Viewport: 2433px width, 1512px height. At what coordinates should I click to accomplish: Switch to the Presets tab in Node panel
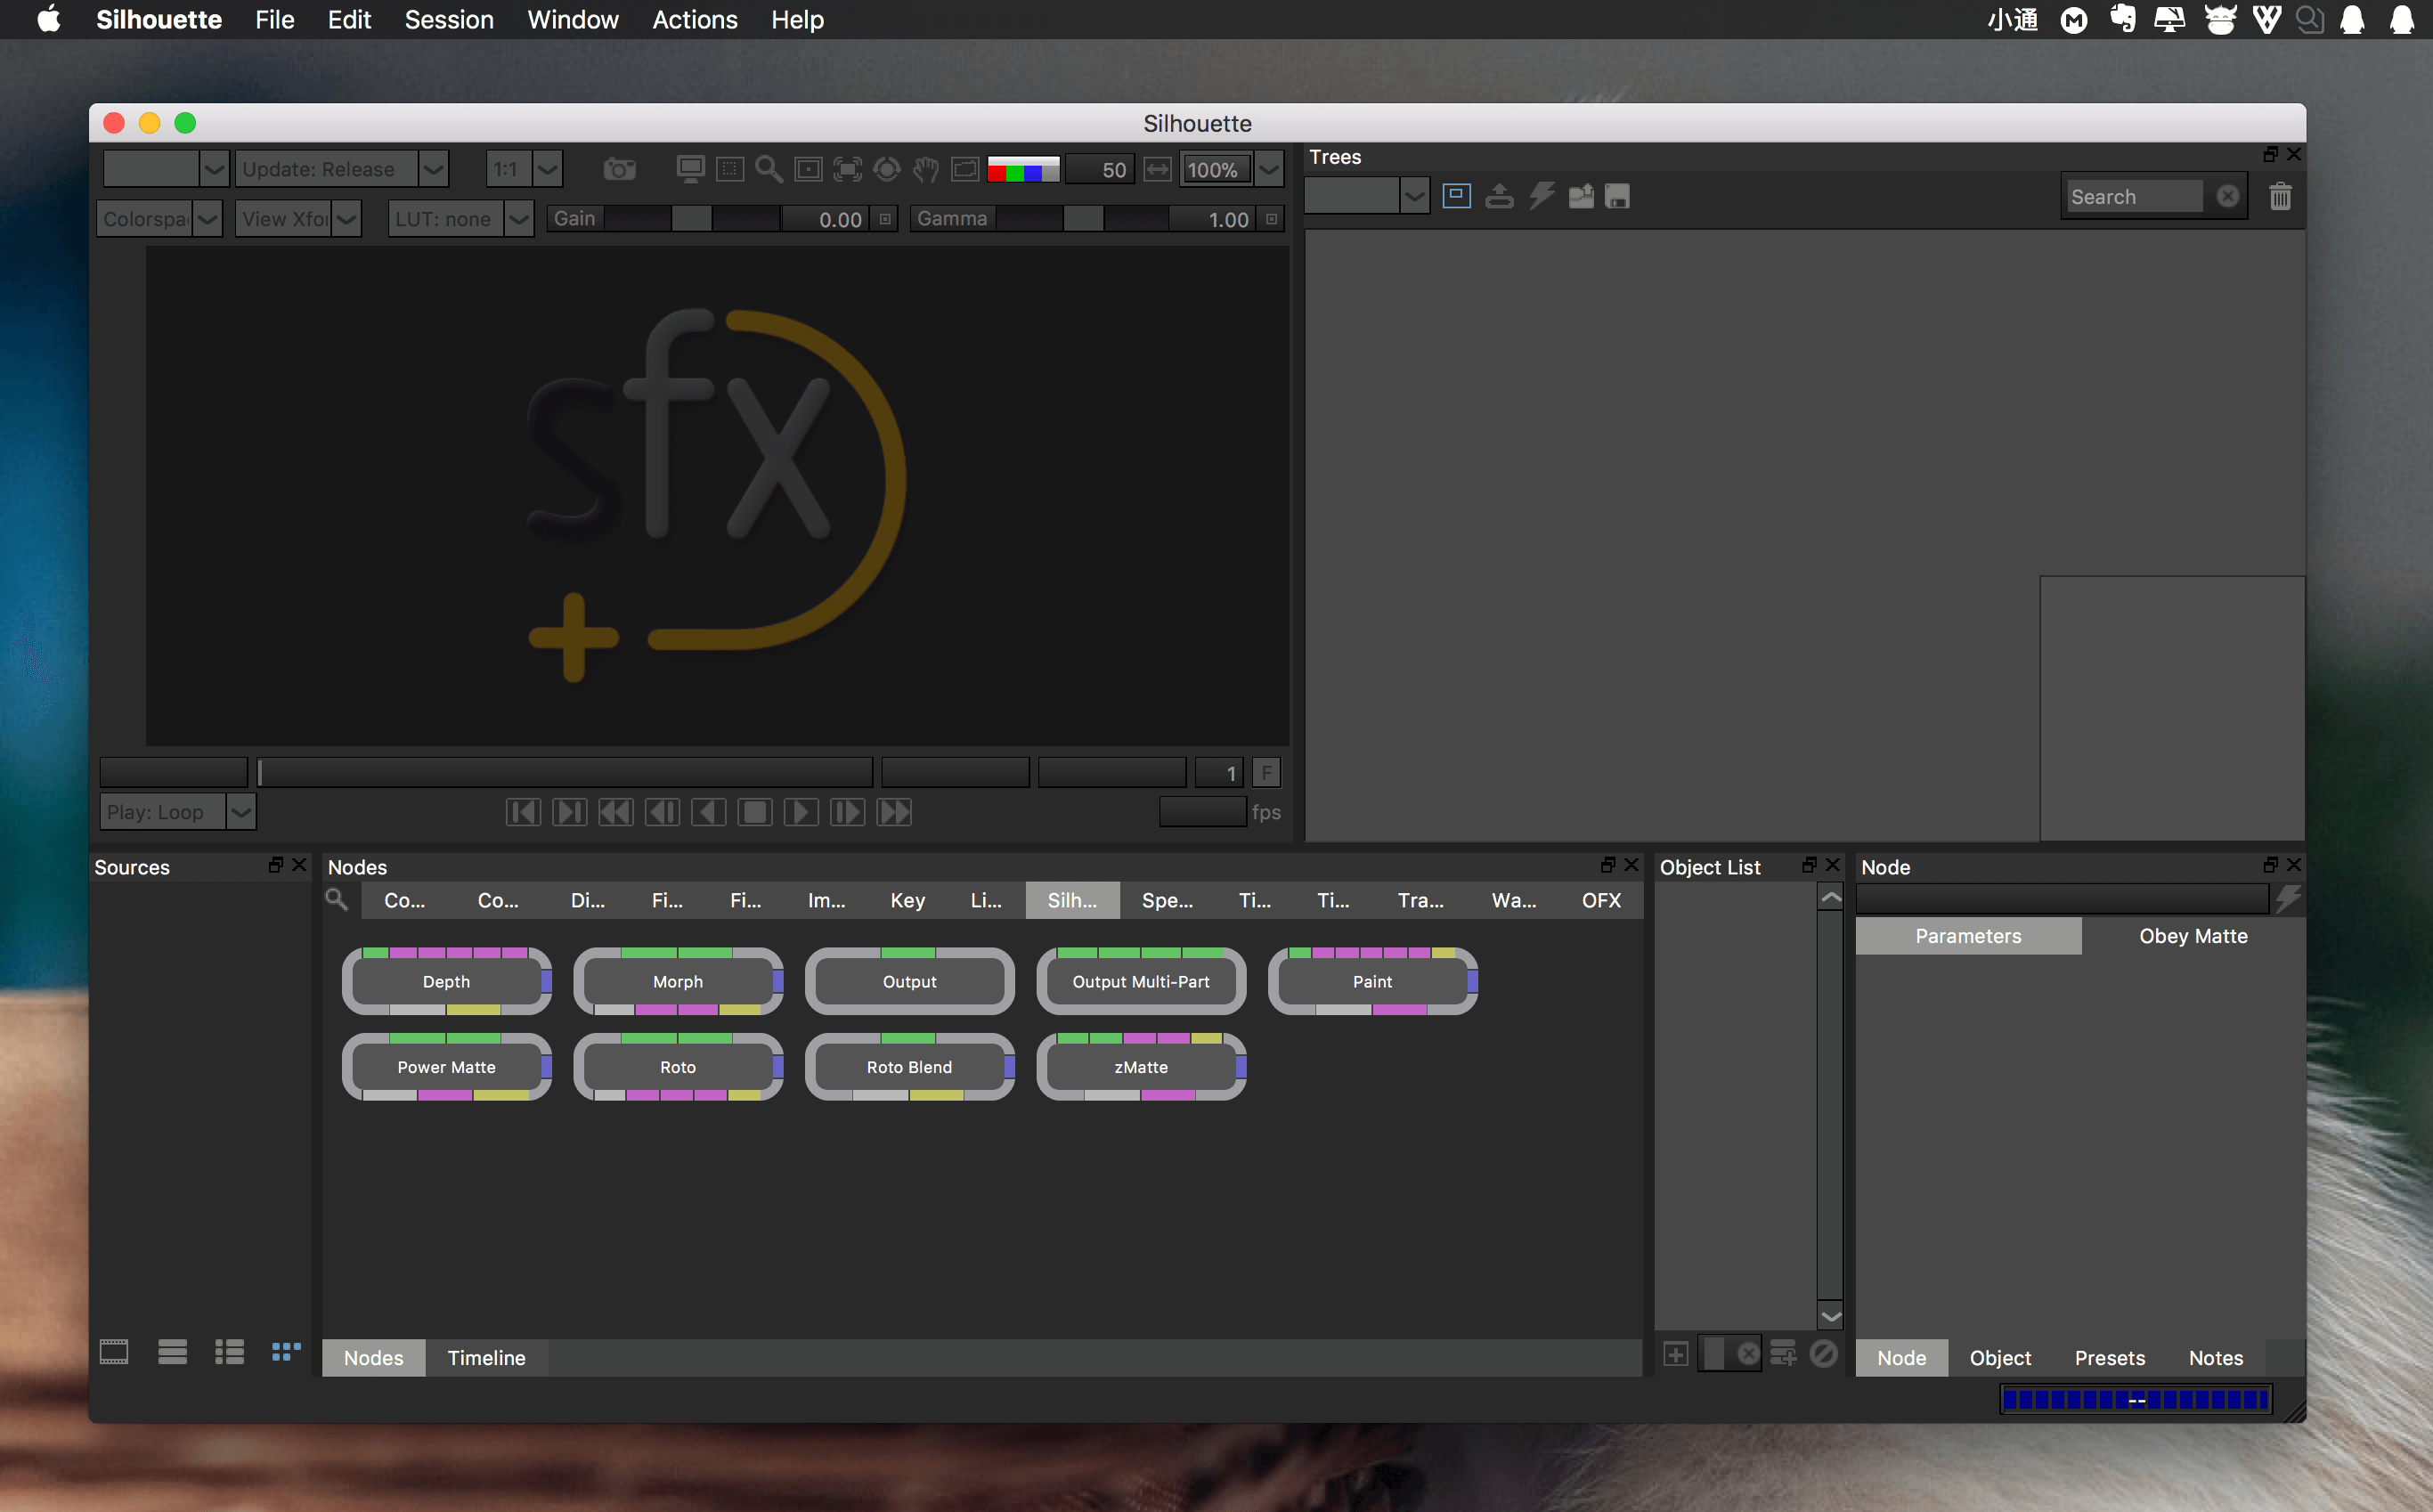point(2109,1357)
